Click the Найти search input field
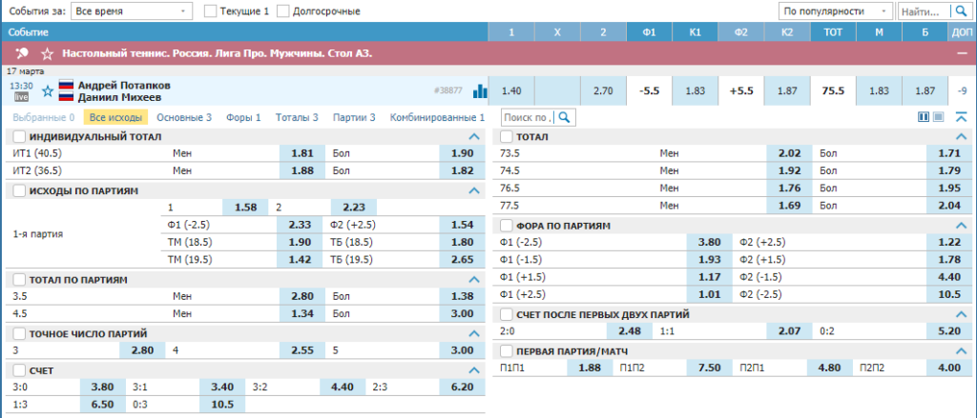 (925, 10)
